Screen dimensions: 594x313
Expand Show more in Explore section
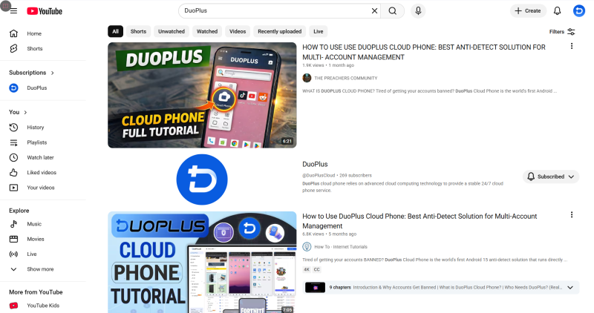[x=40, y=269]
